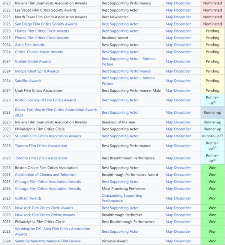Click May December in Utah Film Critics row
225x245 pixels.
[x=178, y=91]
